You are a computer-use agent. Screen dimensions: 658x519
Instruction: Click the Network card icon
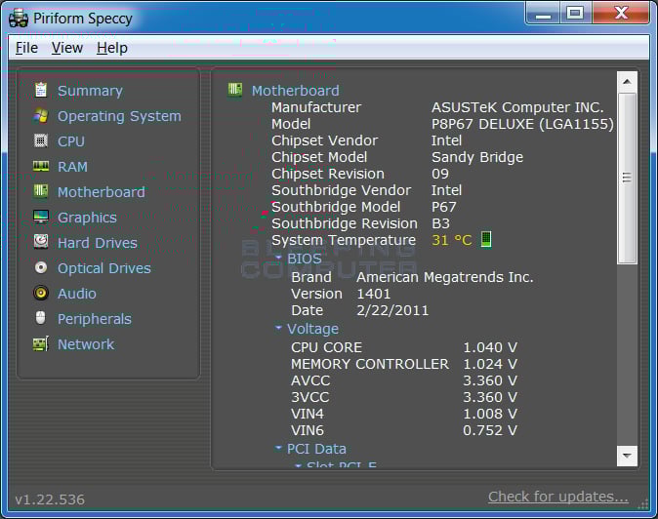pos(41,344)
